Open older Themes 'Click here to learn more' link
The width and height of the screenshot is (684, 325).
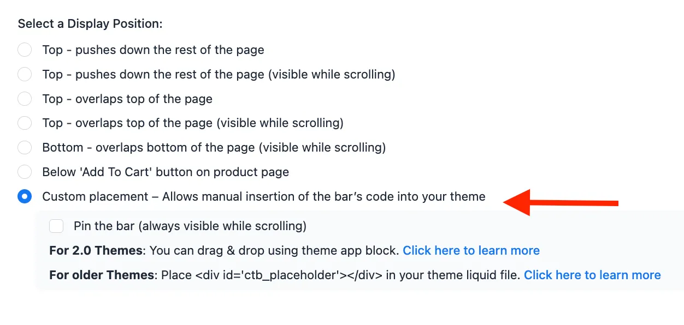592,275
